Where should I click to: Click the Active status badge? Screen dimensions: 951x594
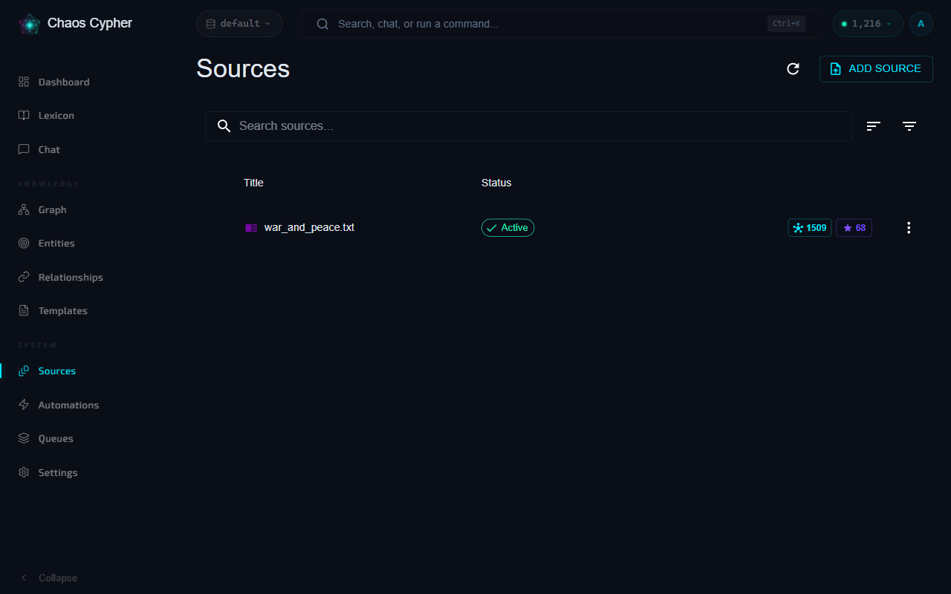[507, 228]
